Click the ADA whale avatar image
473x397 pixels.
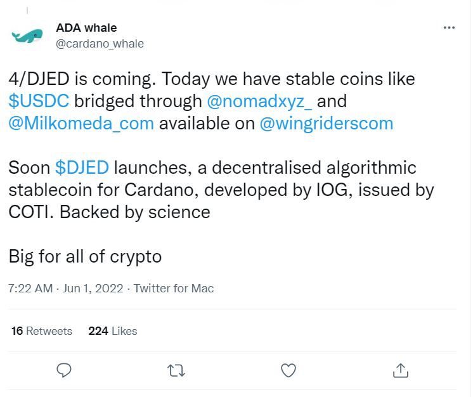[27, 36]
